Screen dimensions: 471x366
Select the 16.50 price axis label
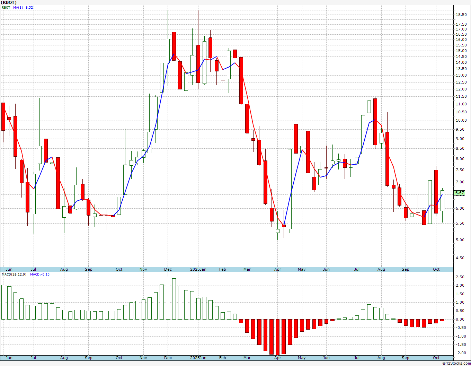point(461,34)
